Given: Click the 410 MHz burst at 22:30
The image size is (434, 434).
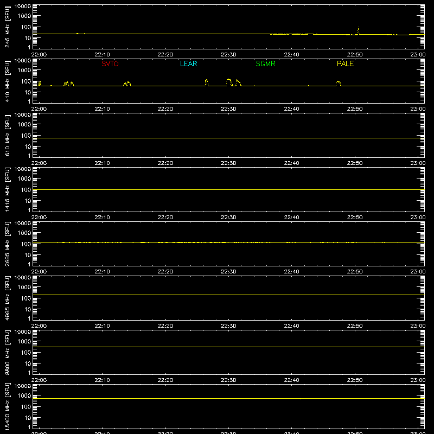Looking at the screenshot, I should pos(229,82).
